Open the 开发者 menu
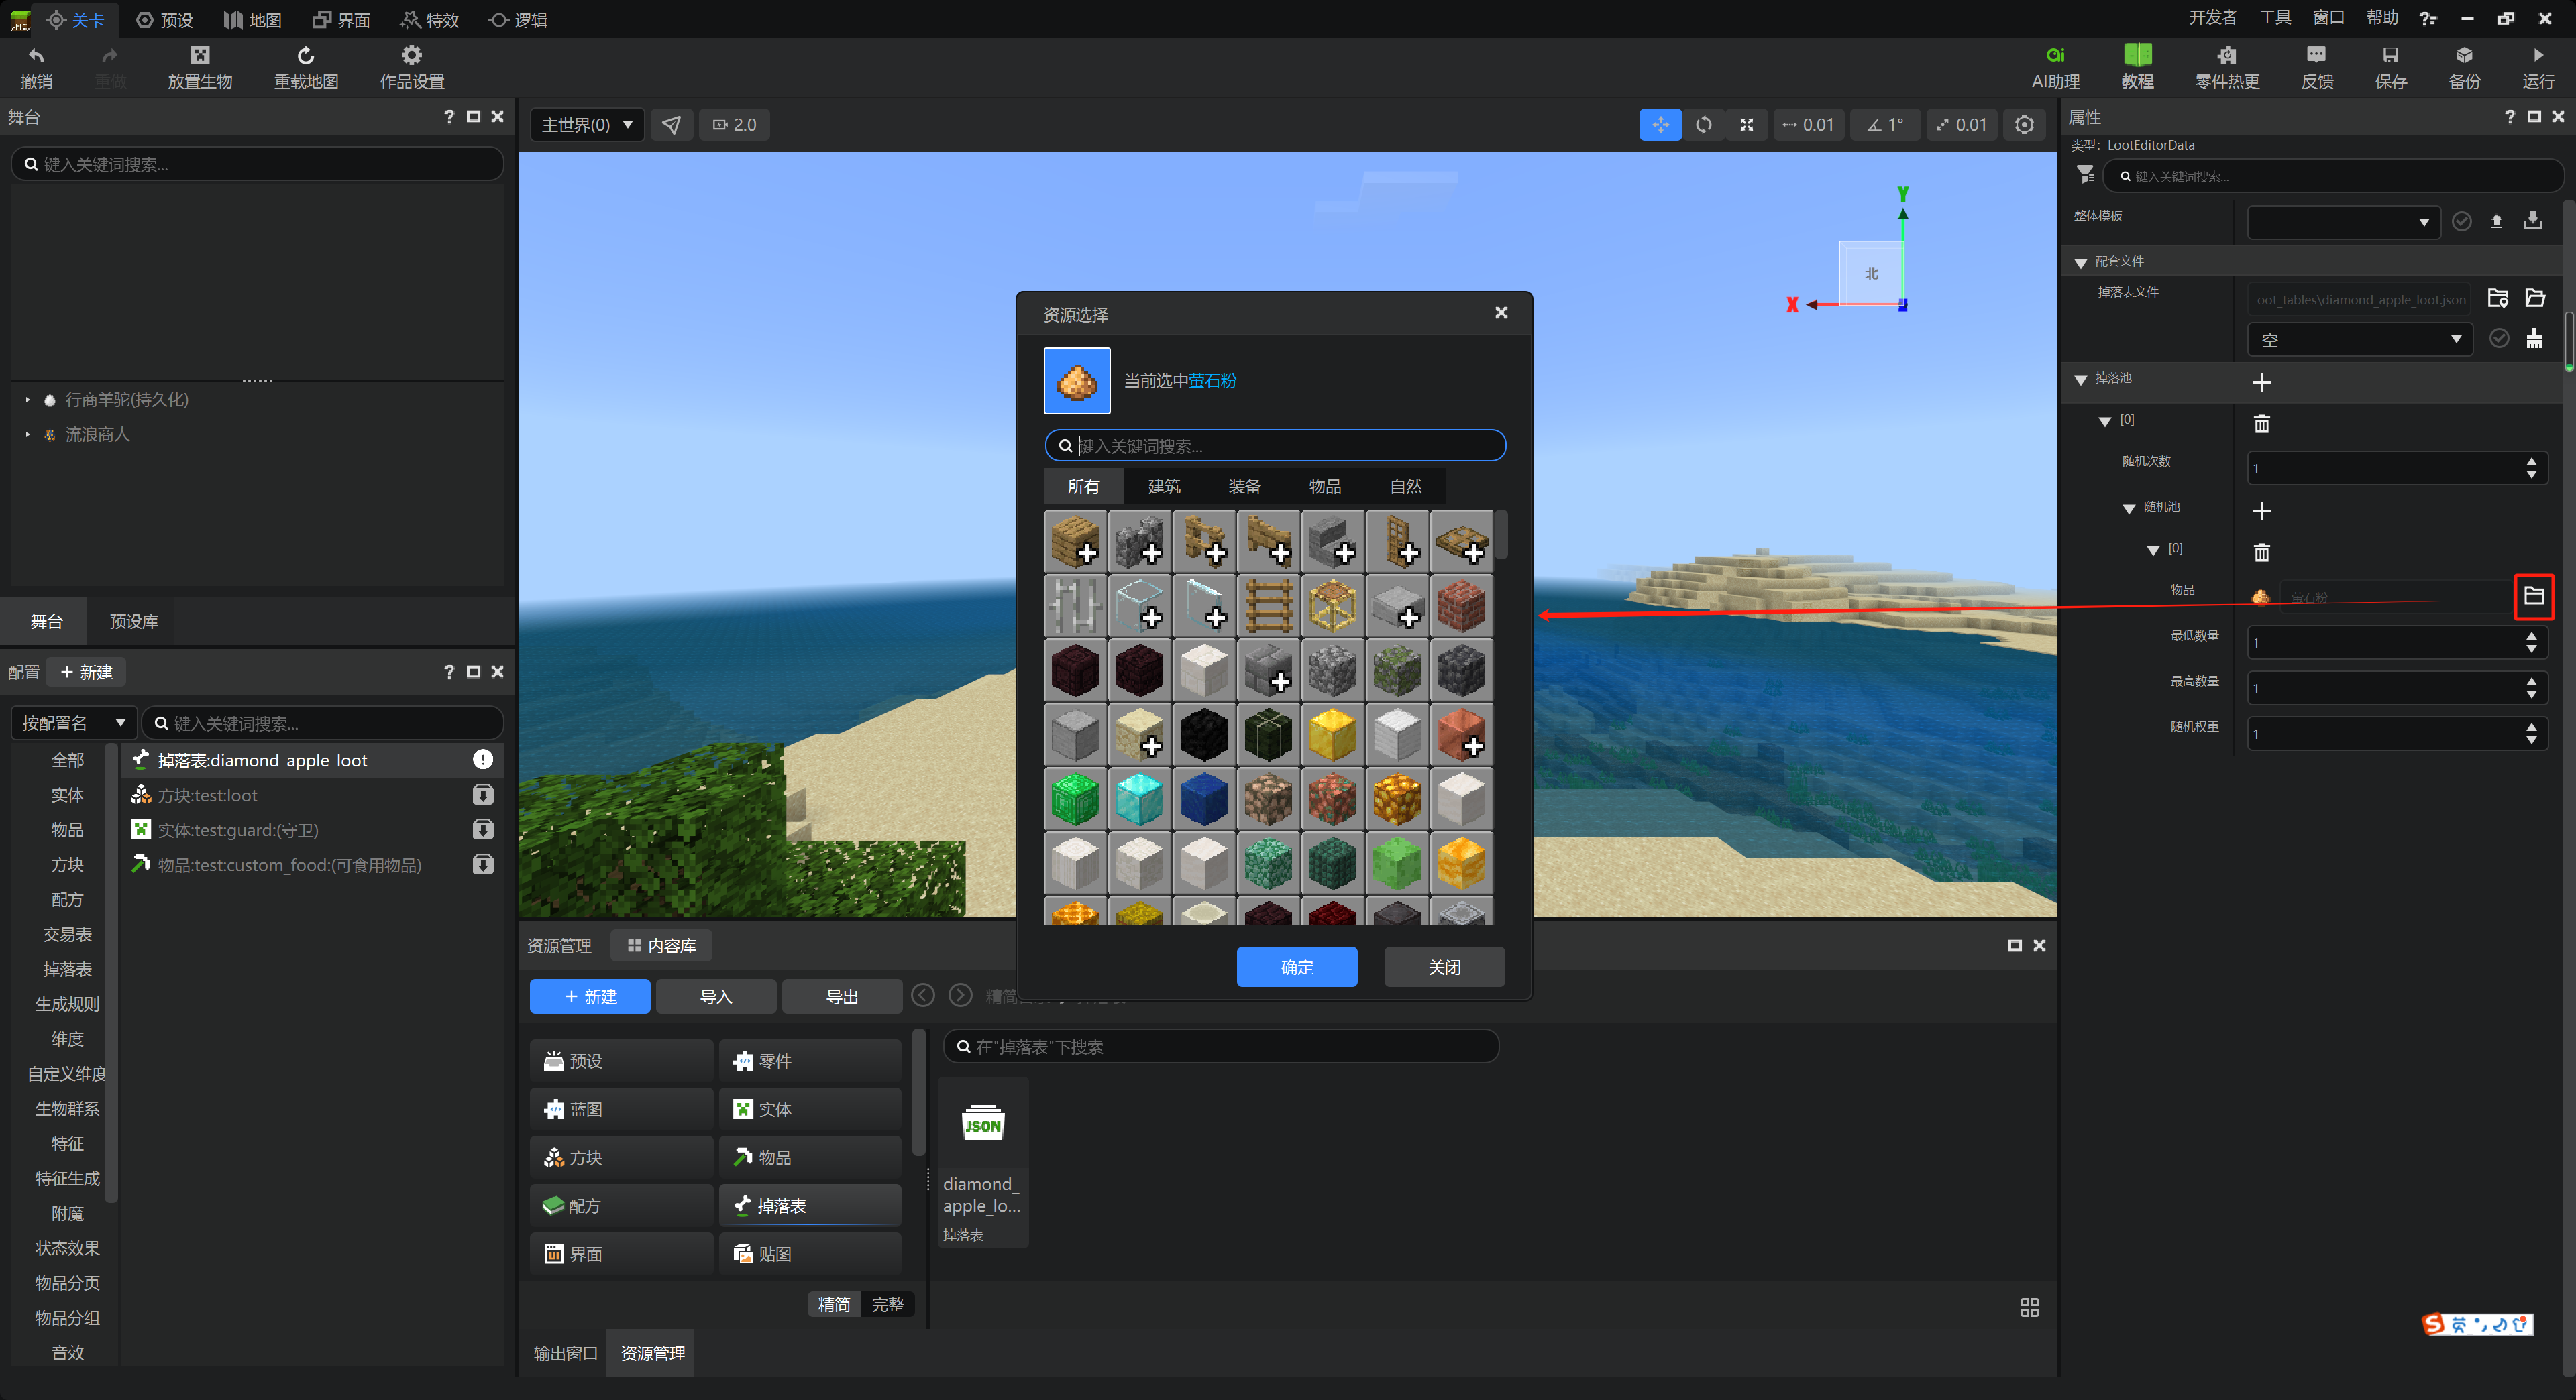This screenshot has height=1400, width=2576. [x=2212, y=18]
